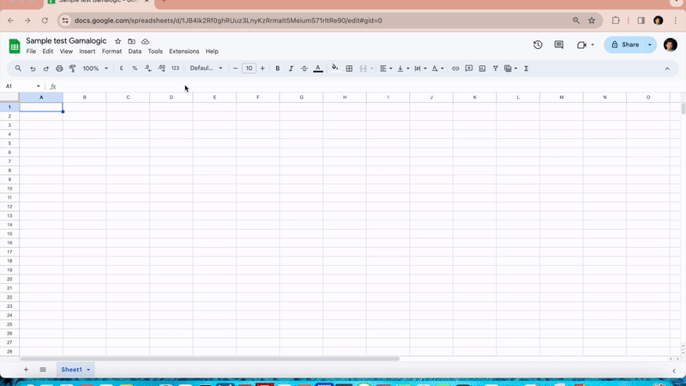Click the add new sheet button
The image size is (686, 386).
[26, 370]
